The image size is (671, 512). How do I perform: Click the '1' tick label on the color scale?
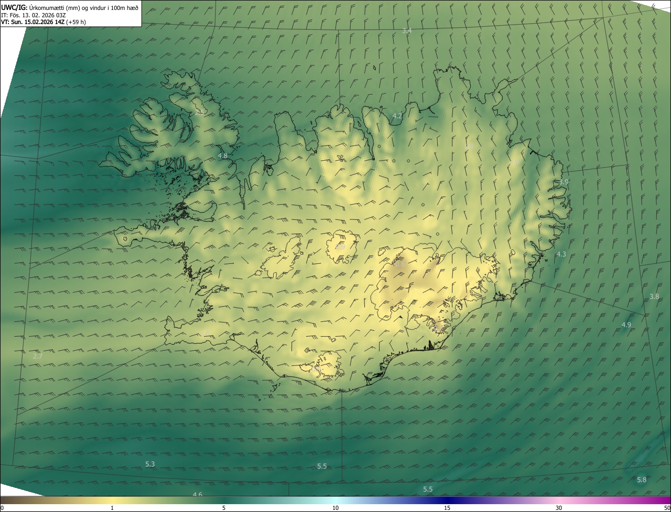click(x=112, y=508)
